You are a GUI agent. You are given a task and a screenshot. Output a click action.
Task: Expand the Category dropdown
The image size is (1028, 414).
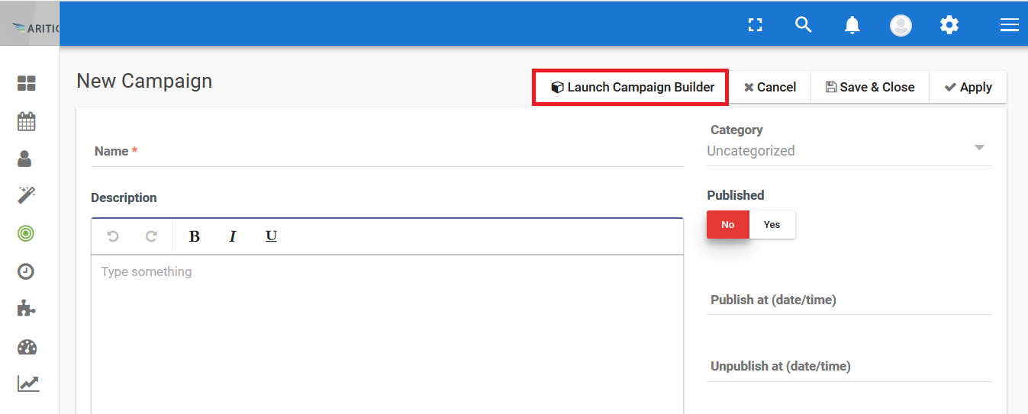pos(849,151)
